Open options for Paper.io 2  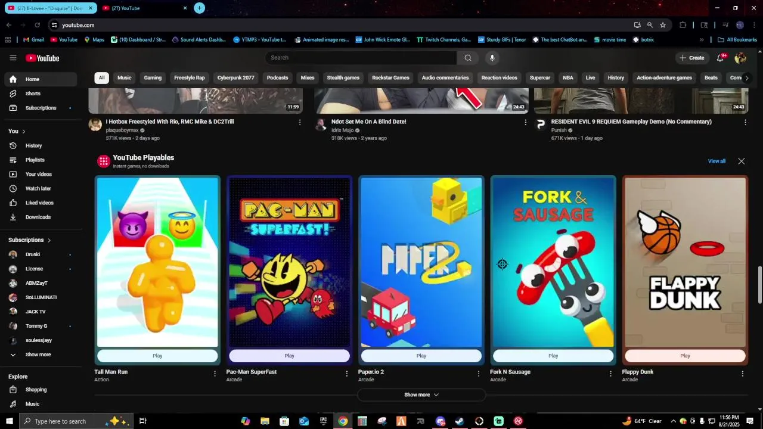479,374
